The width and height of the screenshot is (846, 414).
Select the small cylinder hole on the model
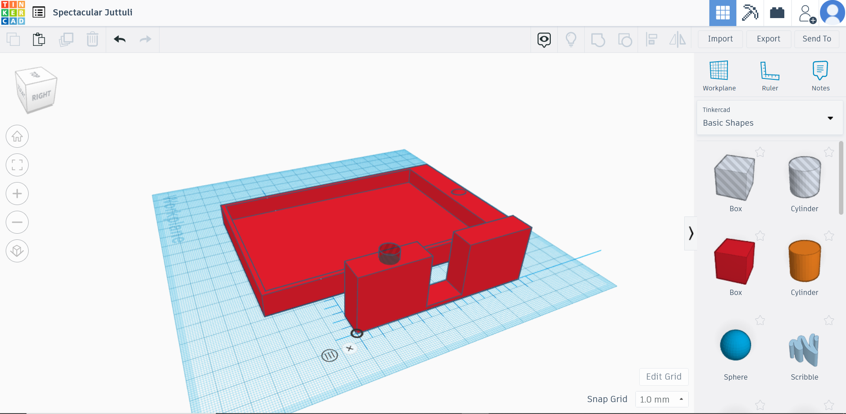(x=390, y=253)
